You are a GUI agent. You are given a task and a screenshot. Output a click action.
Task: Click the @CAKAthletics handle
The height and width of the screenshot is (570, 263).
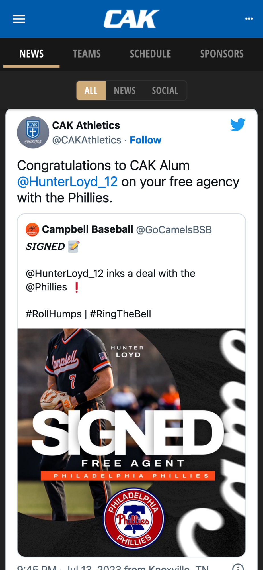[x=87, y=140]
